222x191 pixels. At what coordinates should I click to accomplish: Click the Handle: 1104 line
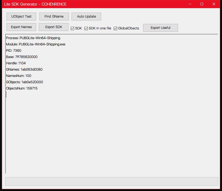[x=16, y=63]
